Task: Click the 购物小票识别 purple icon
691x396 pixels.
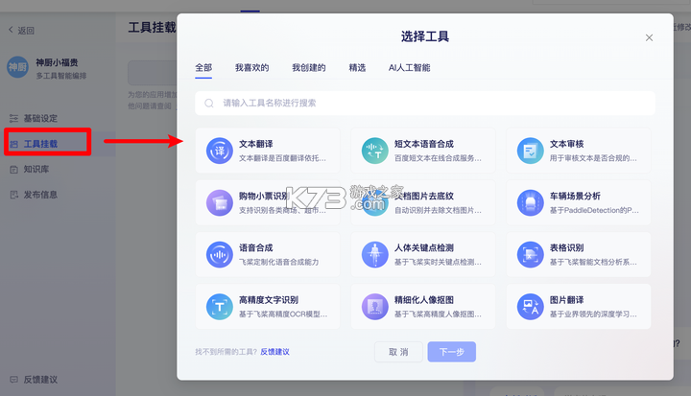Action: [x=220, y=202]
